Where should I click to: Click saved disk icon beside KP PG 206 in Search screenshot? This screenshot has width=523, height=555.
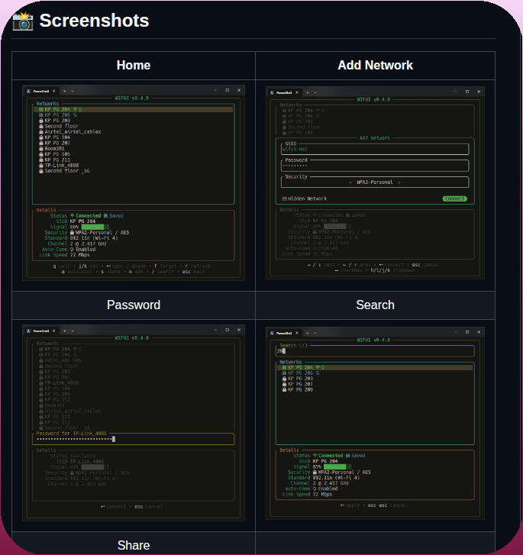pos(284,373)
